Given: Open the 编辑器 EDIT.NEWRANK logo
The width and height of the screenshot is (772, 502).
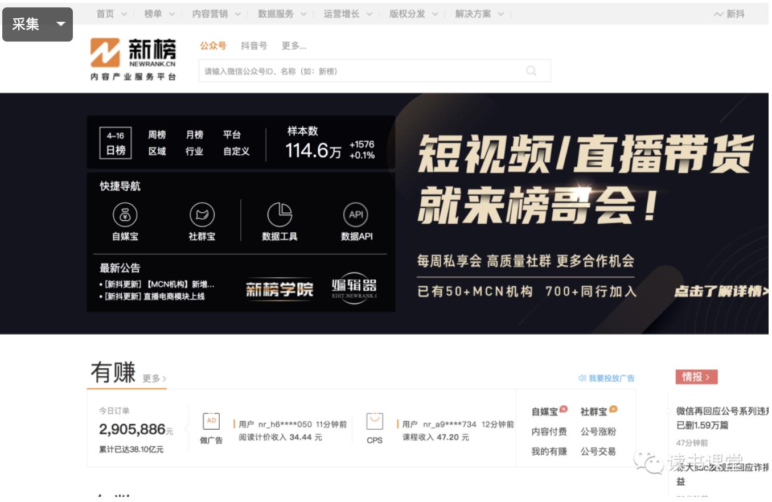Looking at the screenshot, I should [x=354, y=287].
